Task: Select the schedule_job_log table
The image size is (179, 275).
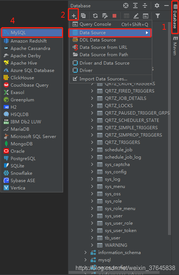Action: point(123,157)
